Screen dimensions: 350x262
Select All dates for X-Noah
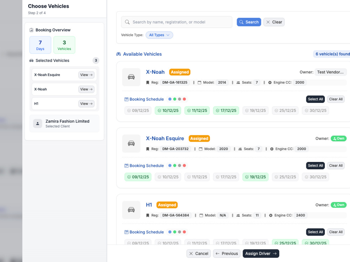click(315, 99)
